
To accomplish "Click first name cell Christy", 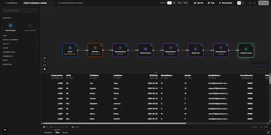I will 93,98.
